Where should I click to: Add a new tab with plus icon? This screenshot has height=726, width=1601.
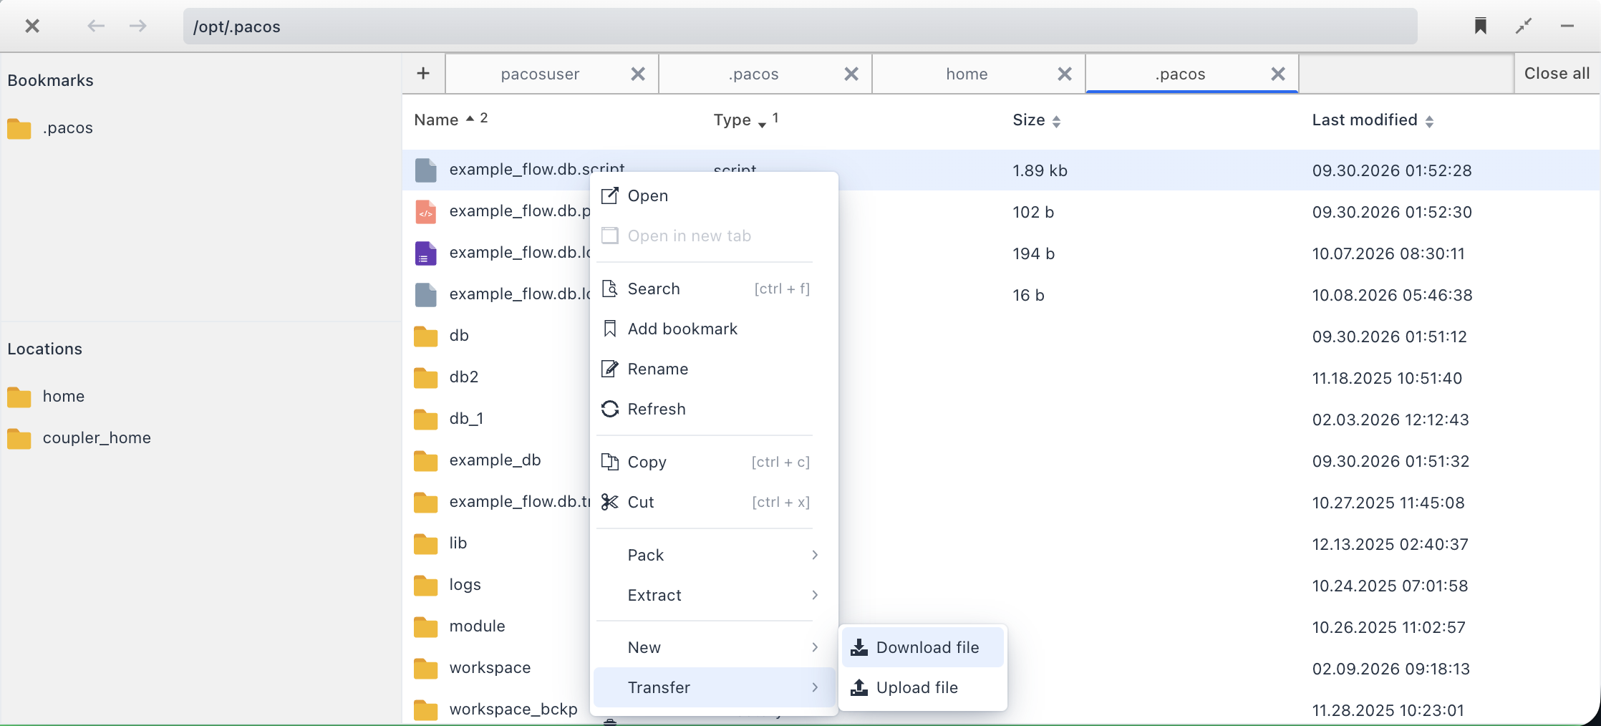pyautogui.click(x=423, y=73)
